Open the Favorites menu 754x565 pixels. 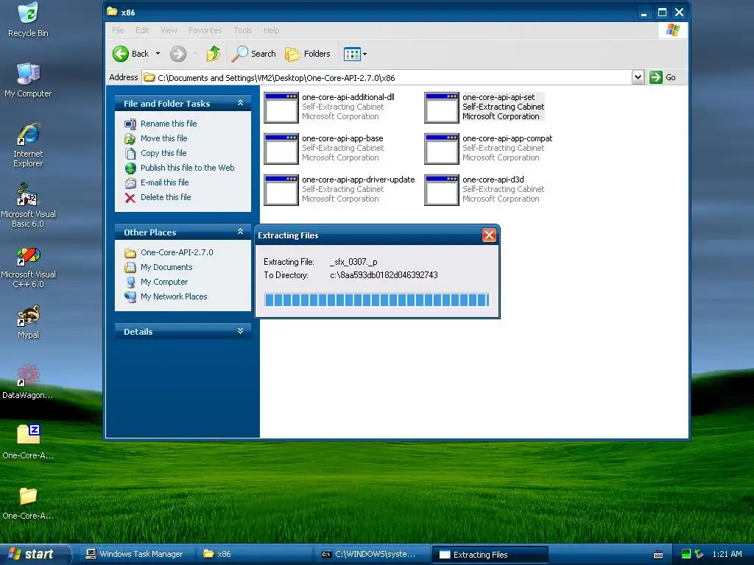click(x=205, y=30)
